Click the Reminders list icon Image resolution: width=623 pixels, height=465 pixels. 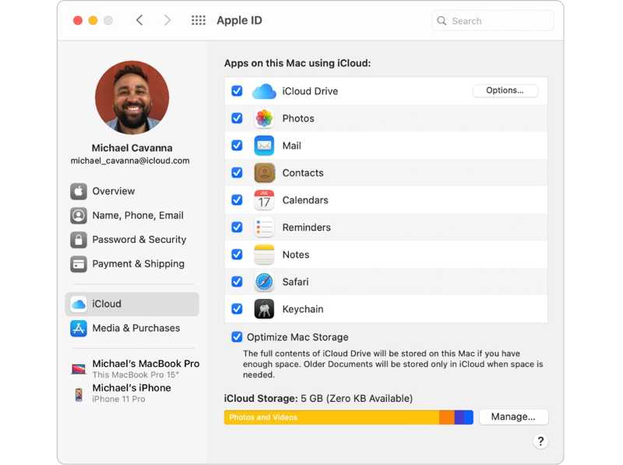coord(264,227)
